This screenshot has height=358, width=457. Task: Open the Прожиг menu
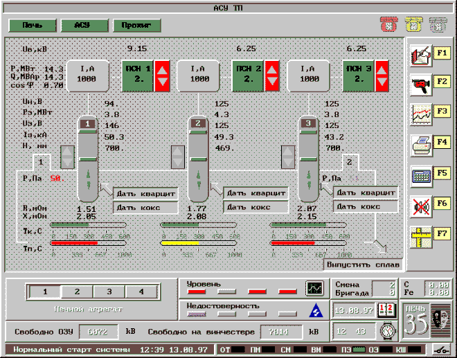coord(137,26)
